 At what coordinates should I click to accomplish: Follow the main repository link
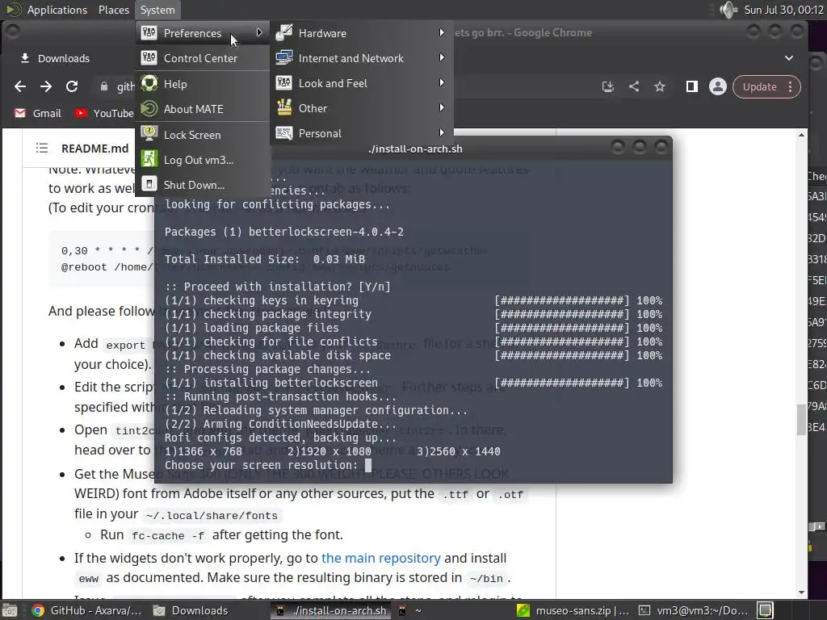coord(381,558)
